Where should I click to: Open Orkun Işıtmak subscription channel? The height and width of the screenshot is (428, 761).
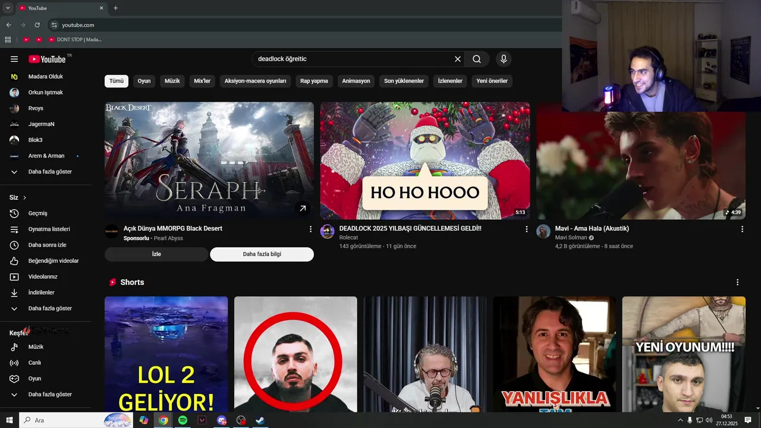pyautogui.click(x=46, y=93)
